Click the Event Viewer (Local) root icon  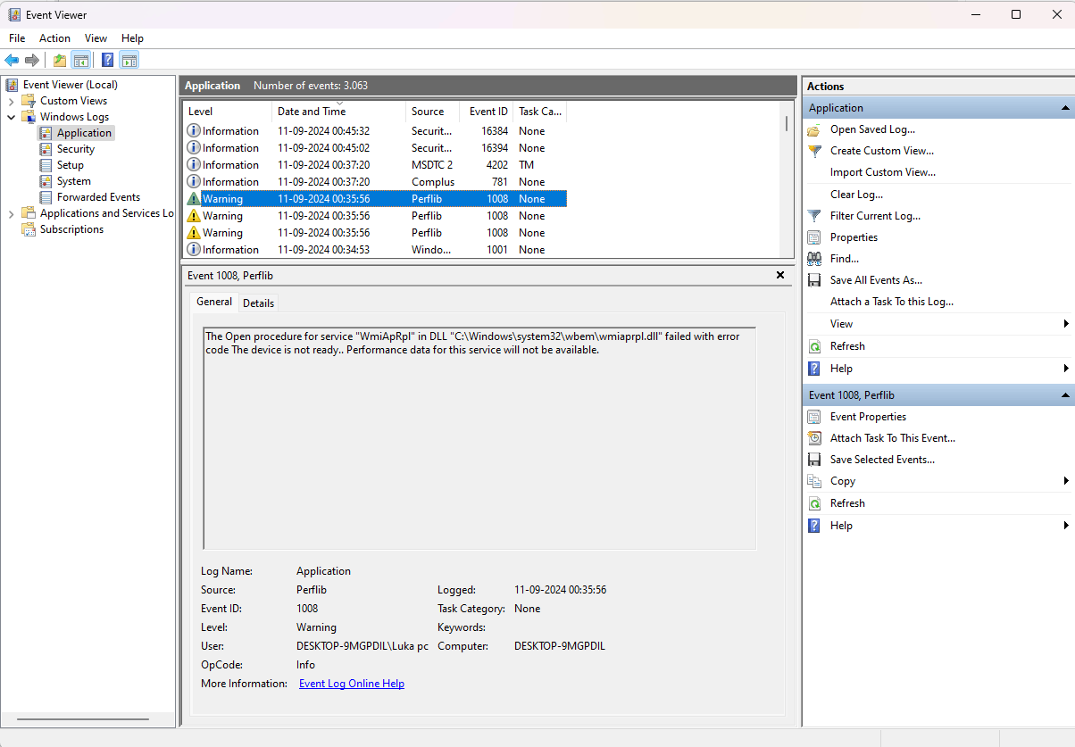coord(12,85)
